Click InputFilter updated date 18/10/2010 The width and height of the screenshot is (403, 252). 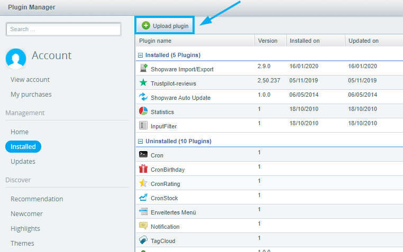coord(362,124)
